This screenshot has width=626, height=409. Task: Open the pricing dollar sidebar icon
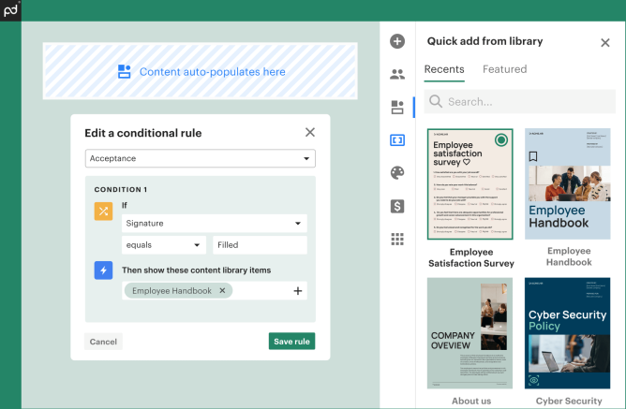coord(397,206)
